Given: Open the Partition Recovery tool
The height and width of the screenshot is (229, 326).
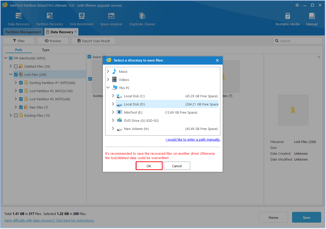Looking at the screenshot, I should point(50,19).
